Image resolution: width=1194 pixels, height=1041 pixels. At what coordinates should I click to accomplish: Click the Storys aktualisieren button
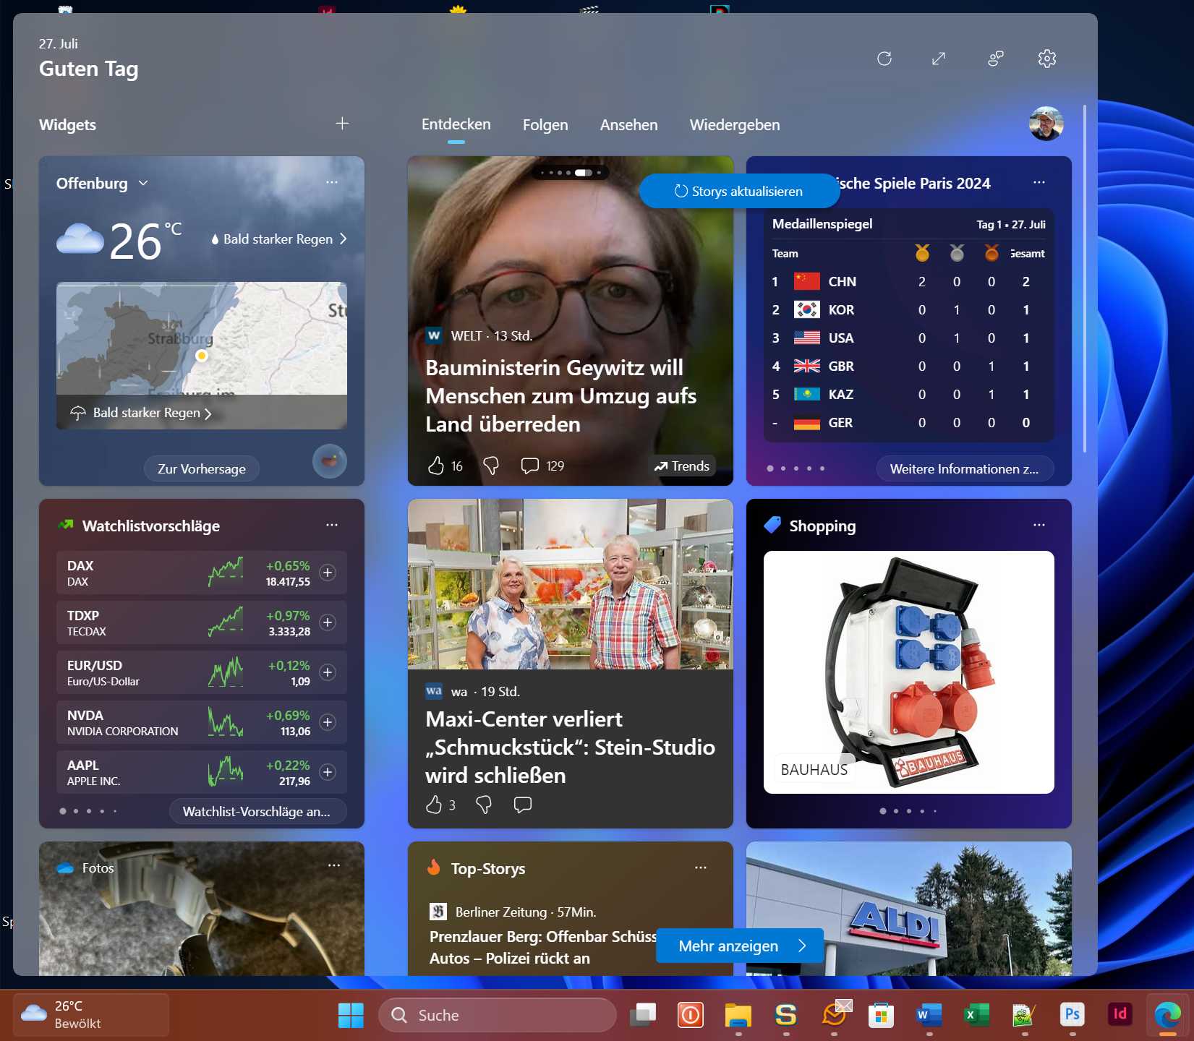pyautogui.click(x=738, y=191)
